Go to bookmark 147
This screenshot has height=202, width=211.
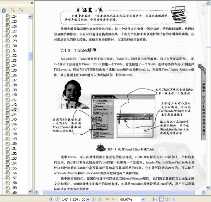pyautogui.click(x=14, y=129)
